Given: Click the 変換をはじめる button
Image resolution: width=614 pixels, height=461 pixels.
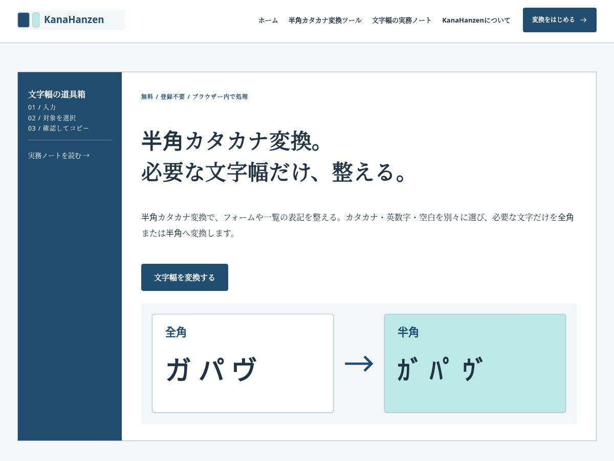Looking at the screenshot, I should (560, 20).
